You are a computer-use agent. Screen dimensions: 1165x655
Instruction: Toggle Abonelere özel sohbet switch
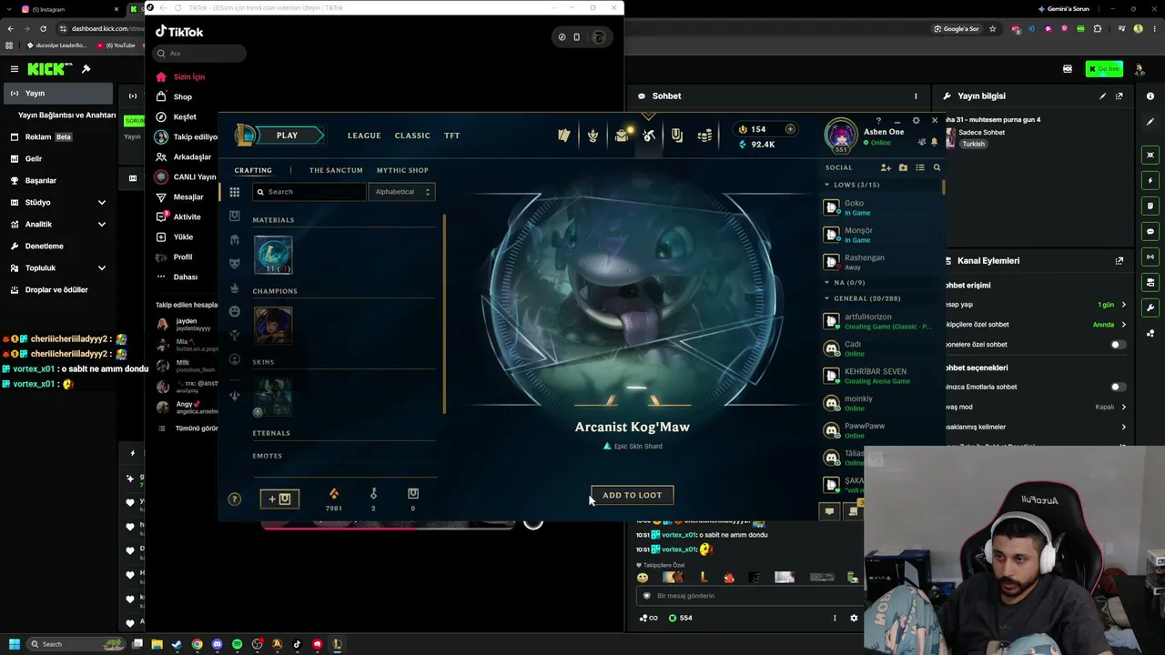pos(1118,345)
